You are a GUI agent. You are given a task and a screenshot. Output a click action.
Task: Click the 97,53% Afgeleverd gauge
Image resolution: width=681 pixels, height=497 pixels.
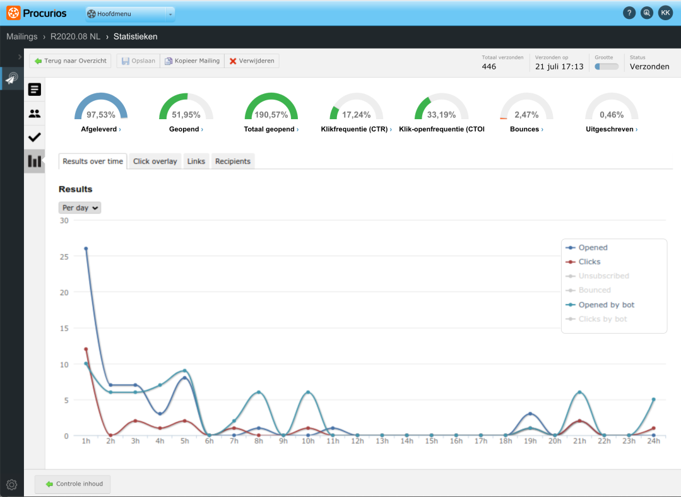pos(101,107)
